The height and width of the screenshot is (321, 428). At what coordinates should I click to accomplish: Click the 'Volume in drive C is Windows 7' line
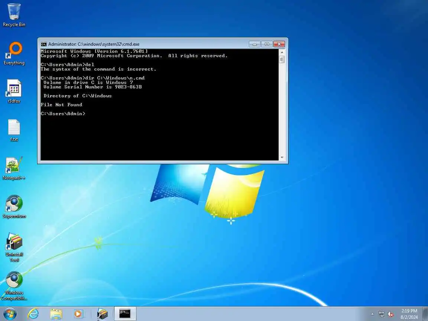tap(88, 82)
